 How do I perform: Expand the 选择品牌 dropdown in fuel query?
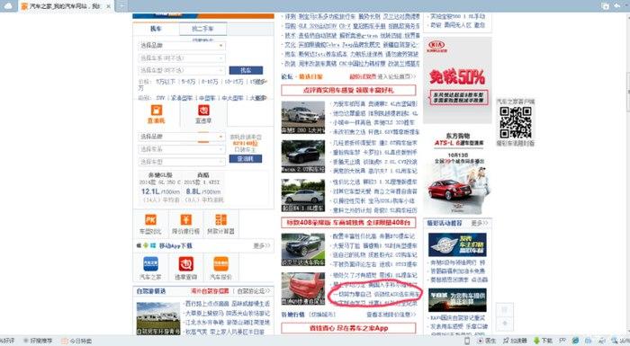point(182,137)
